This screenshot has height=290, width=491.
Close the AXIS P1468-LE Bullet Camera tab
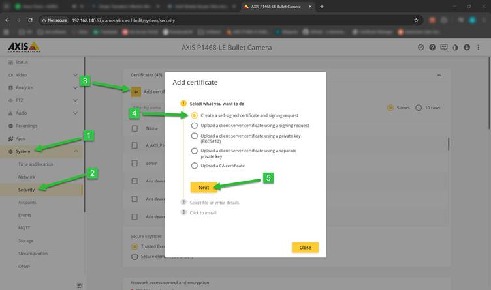(x=310, y=7)
